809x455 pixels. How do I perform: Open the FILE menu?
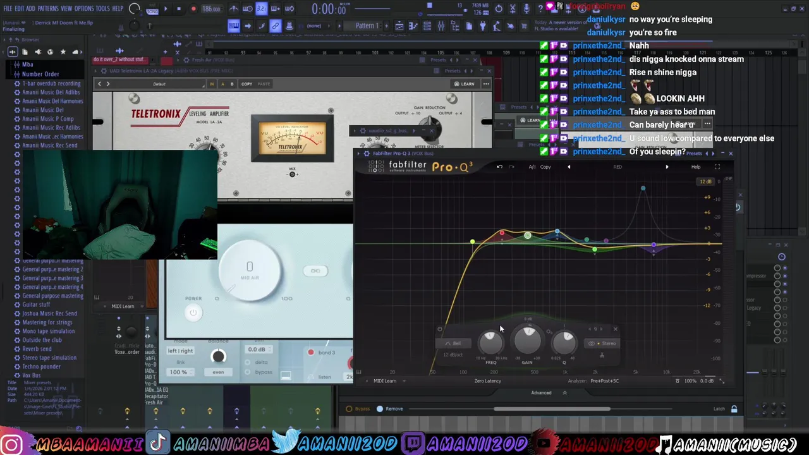(8, 8)
